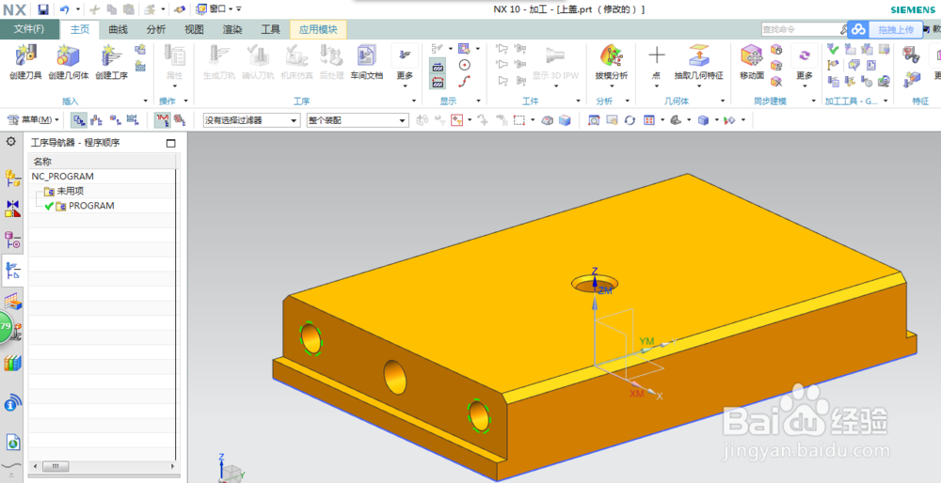Open the 文件(F) menu
The height and width of the screenshot is (483, 941).
29,29
